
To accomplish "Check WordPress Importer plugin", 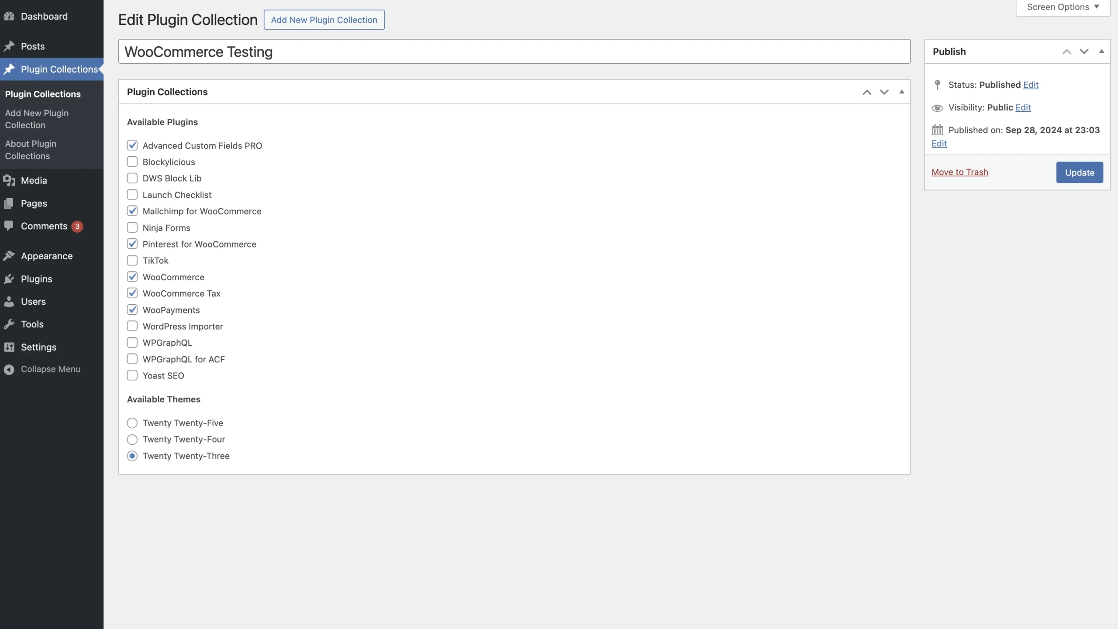I will tap(132, 326).
